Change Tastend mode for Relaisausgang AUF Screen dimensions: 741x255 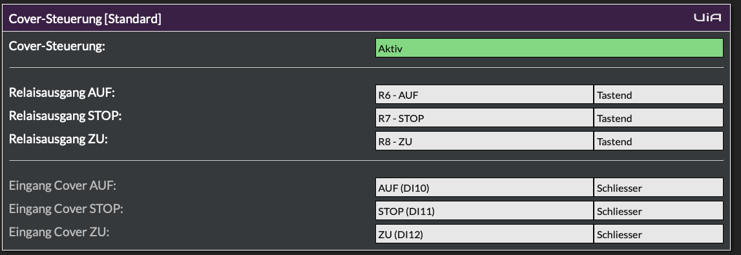coord(658,94)
